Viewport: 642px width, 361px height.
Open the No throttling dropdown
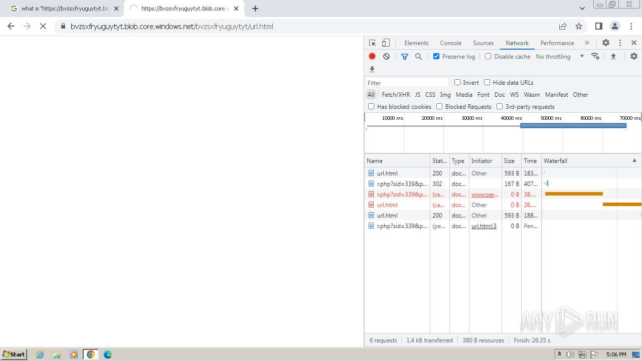pos(560,57)
